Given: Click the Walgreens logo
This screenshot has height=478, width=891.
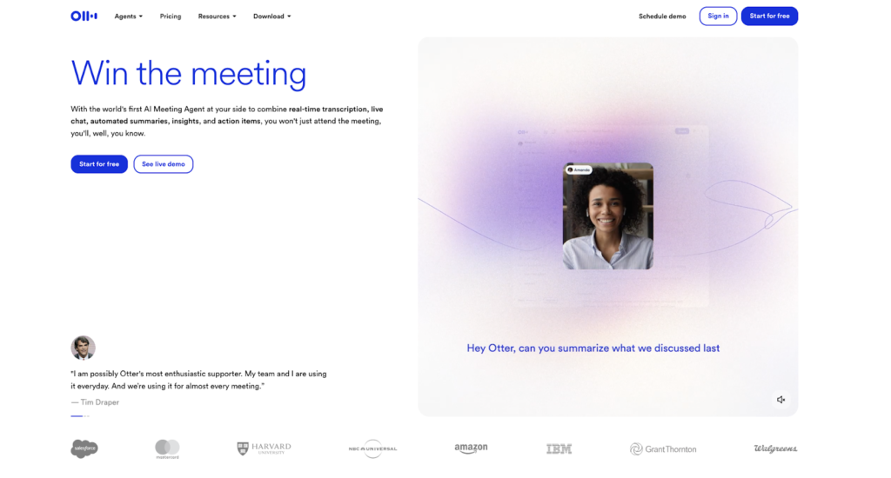Looking at the screenshot, I should tap(775, 448).
